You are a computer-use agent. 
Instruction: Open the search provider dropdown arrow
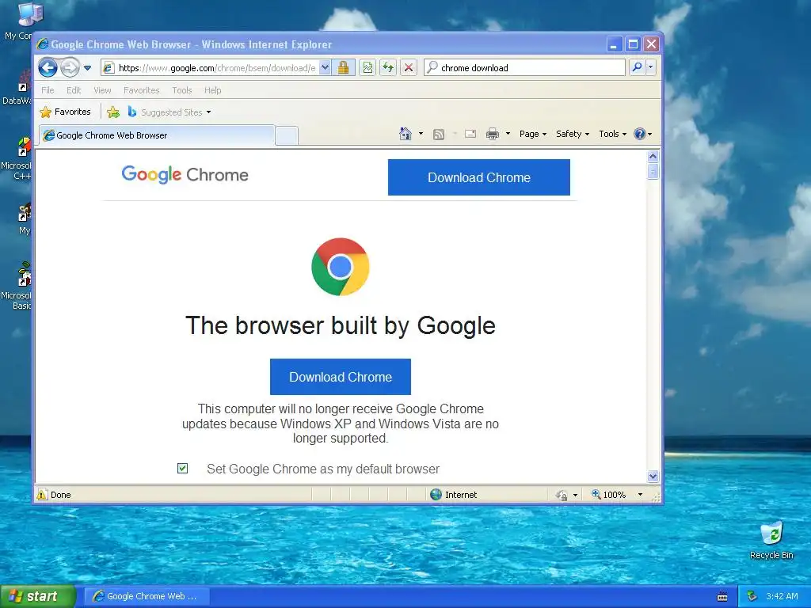point(651,67)
